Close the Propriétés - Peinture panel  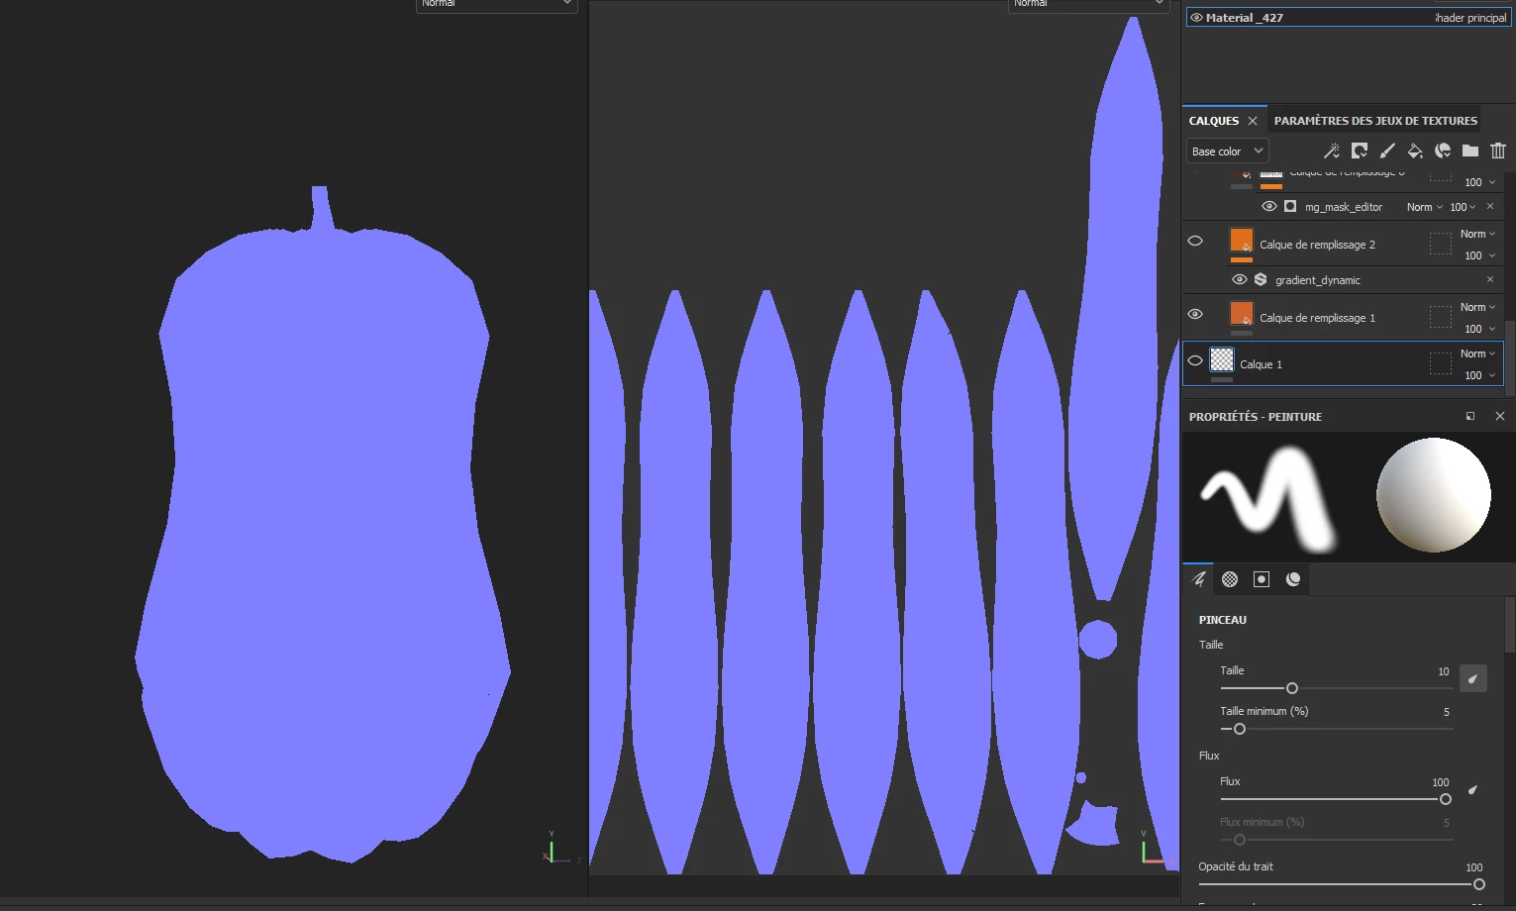(1499, 416)
